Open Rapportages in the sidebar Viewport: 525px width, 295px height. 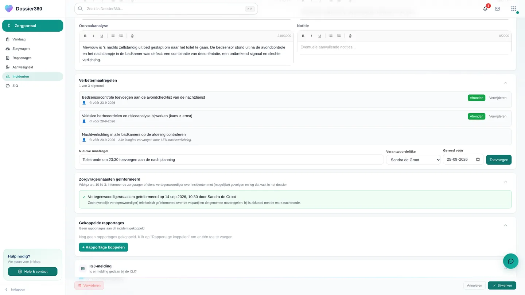33,58
